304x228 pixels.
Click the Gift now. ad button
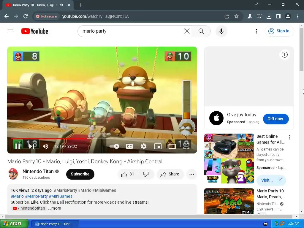pyautogui.click(x=276, y=119)
